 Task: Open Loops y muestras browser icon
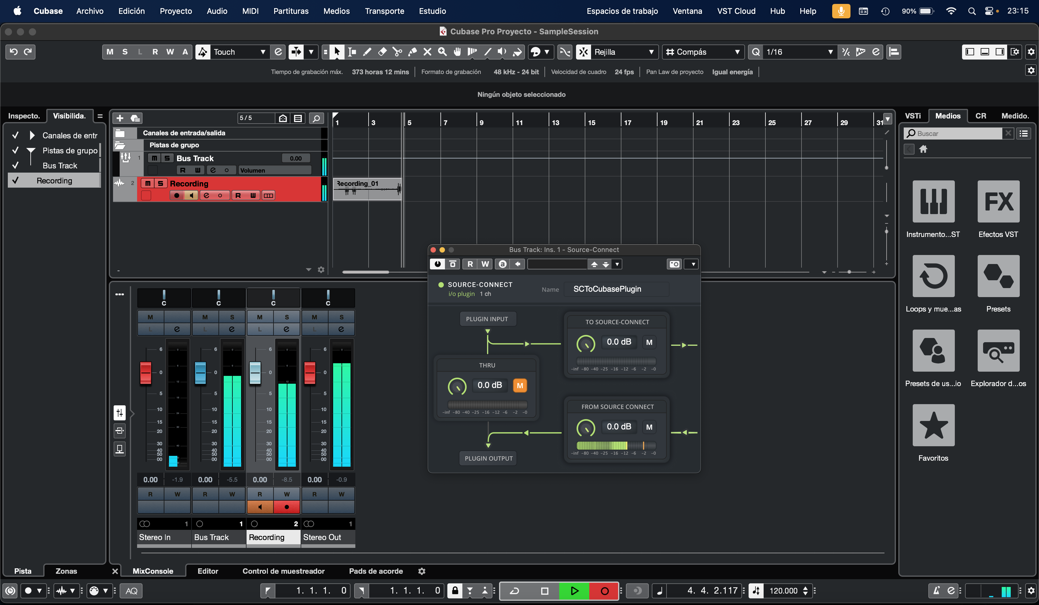(x=933, y=276)
